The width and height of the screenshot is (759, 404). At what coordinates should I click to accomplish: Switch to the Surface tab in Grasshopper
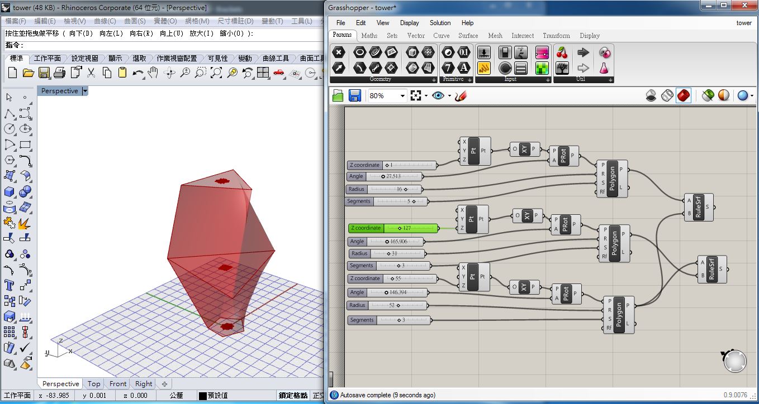[468, 36]
